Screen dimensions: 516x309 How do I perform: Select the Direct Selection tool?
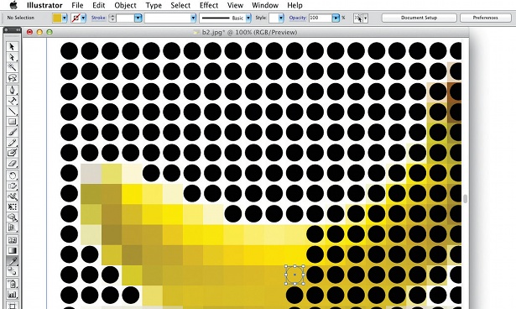(x=13, y=57)
